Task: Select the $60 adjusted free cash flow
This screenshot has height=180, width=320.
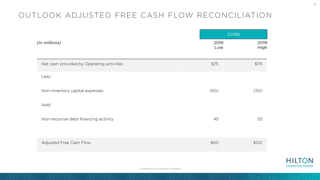Action: tap(214, 143)
